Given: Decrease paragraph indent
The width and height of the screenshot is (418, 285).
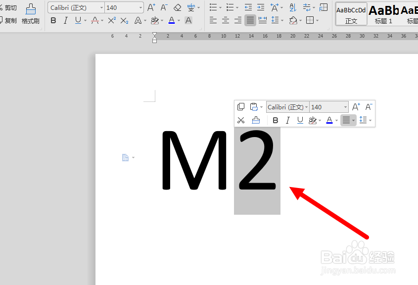Looking at the screenshot, I should (x=248, y=7).
